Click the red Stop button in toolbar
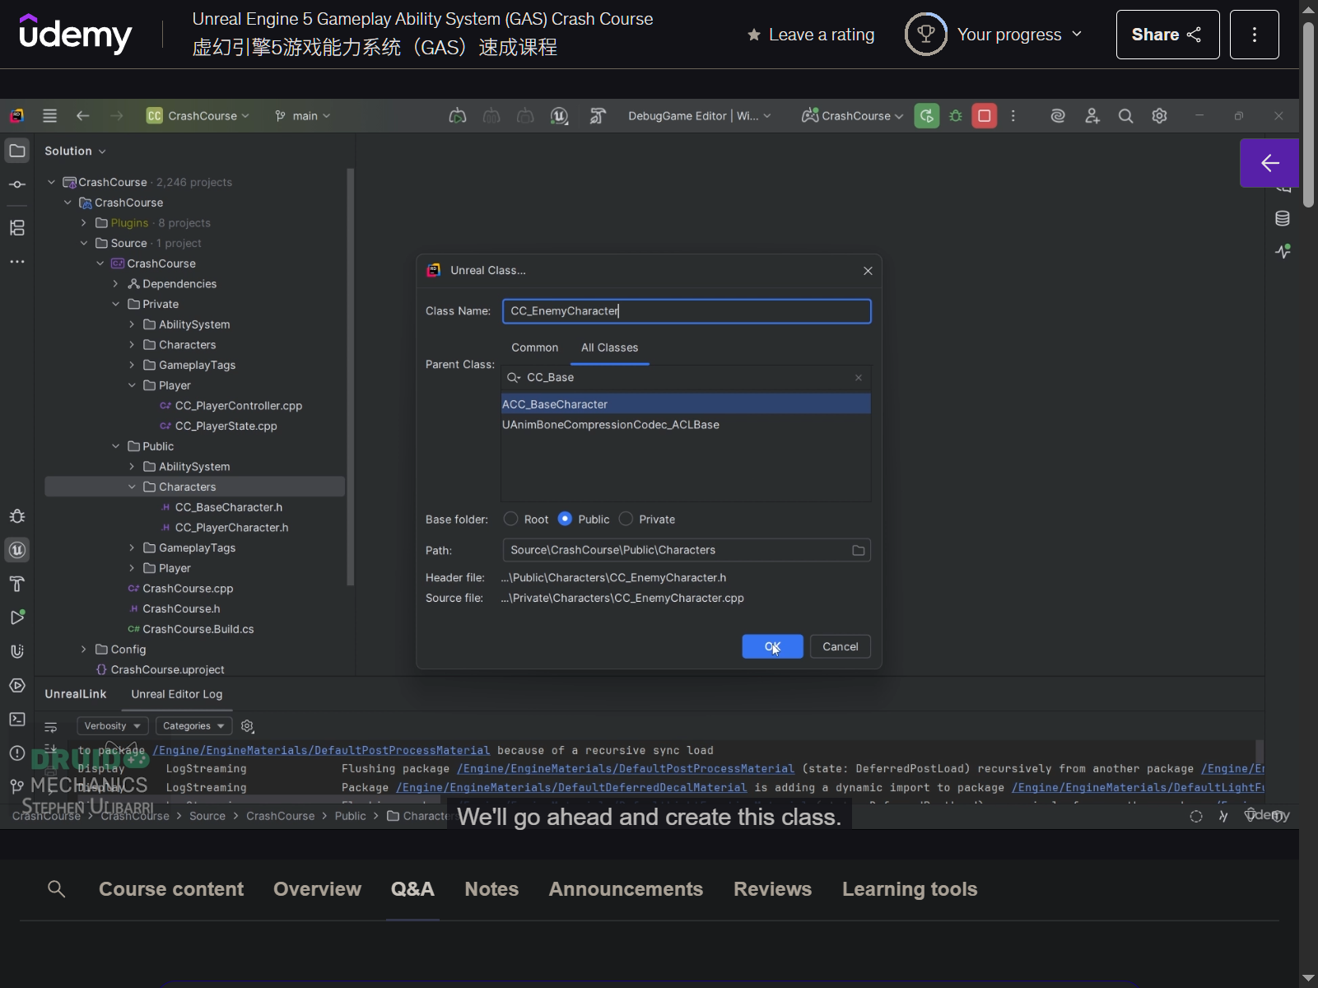The height and width of the screenshot is (988, 1318). point(985,116)
